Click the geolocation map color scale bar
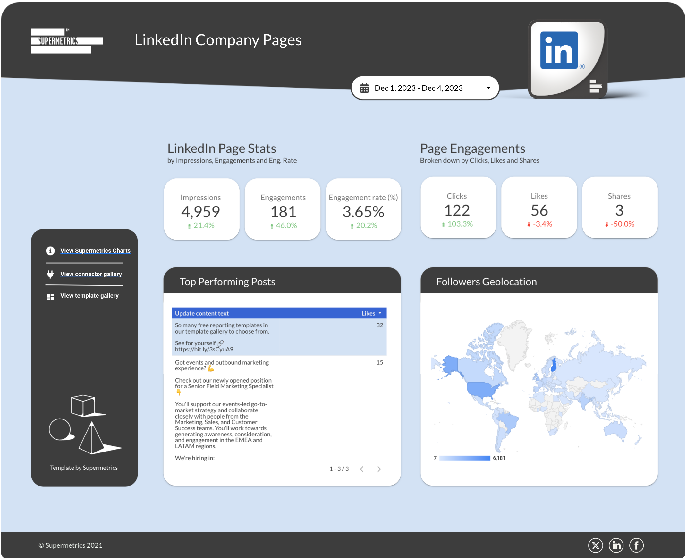Image resolution: width=687 pixels, height=558 pixels. [x=464, y=458]
